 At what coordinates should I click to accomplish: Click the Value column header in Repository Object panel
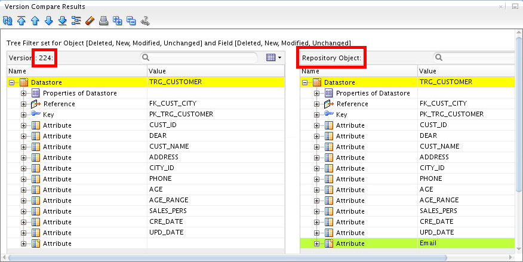coord(466,71)
